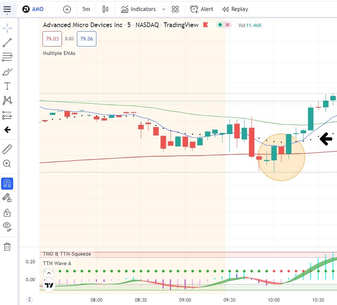337x305 pixels.
Task: Start Bar Replay mode
Action: click(x=235, y=9)
